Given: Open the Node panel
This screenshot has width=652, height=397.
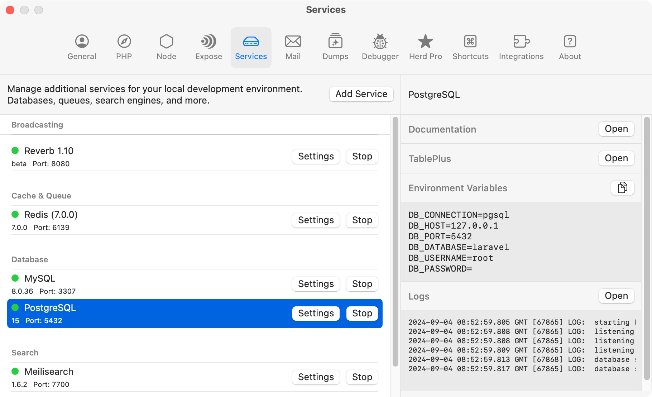Looking at the screenshot, I should [166, 47].
